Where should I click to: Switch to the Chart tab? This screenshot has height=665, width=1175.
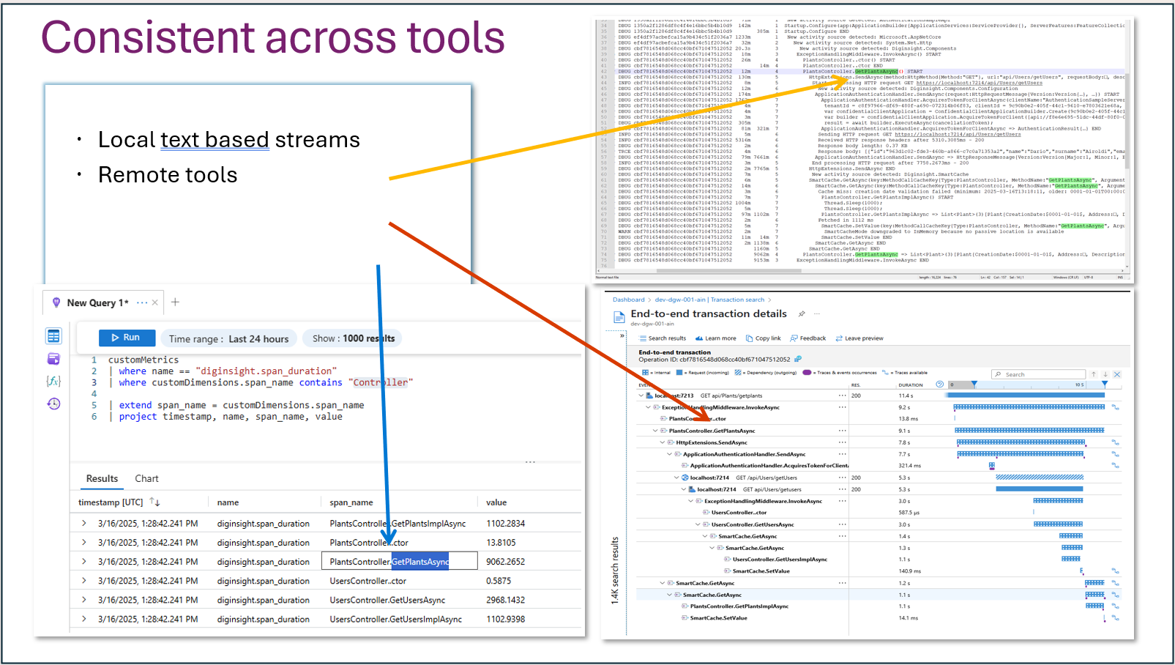pyautogui.click(x=146, y=478)
